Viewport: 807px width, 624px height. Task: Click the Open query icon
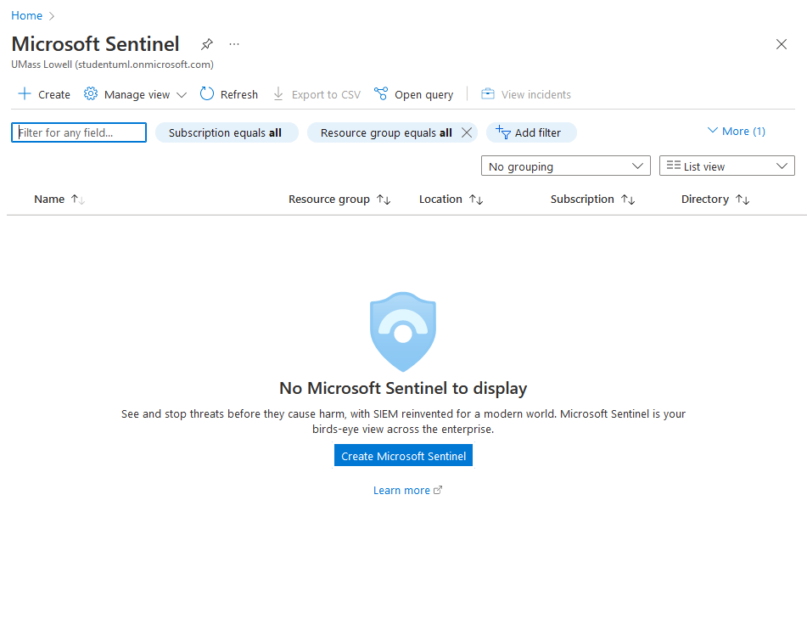pyautogui.click(x=381, y=94)
